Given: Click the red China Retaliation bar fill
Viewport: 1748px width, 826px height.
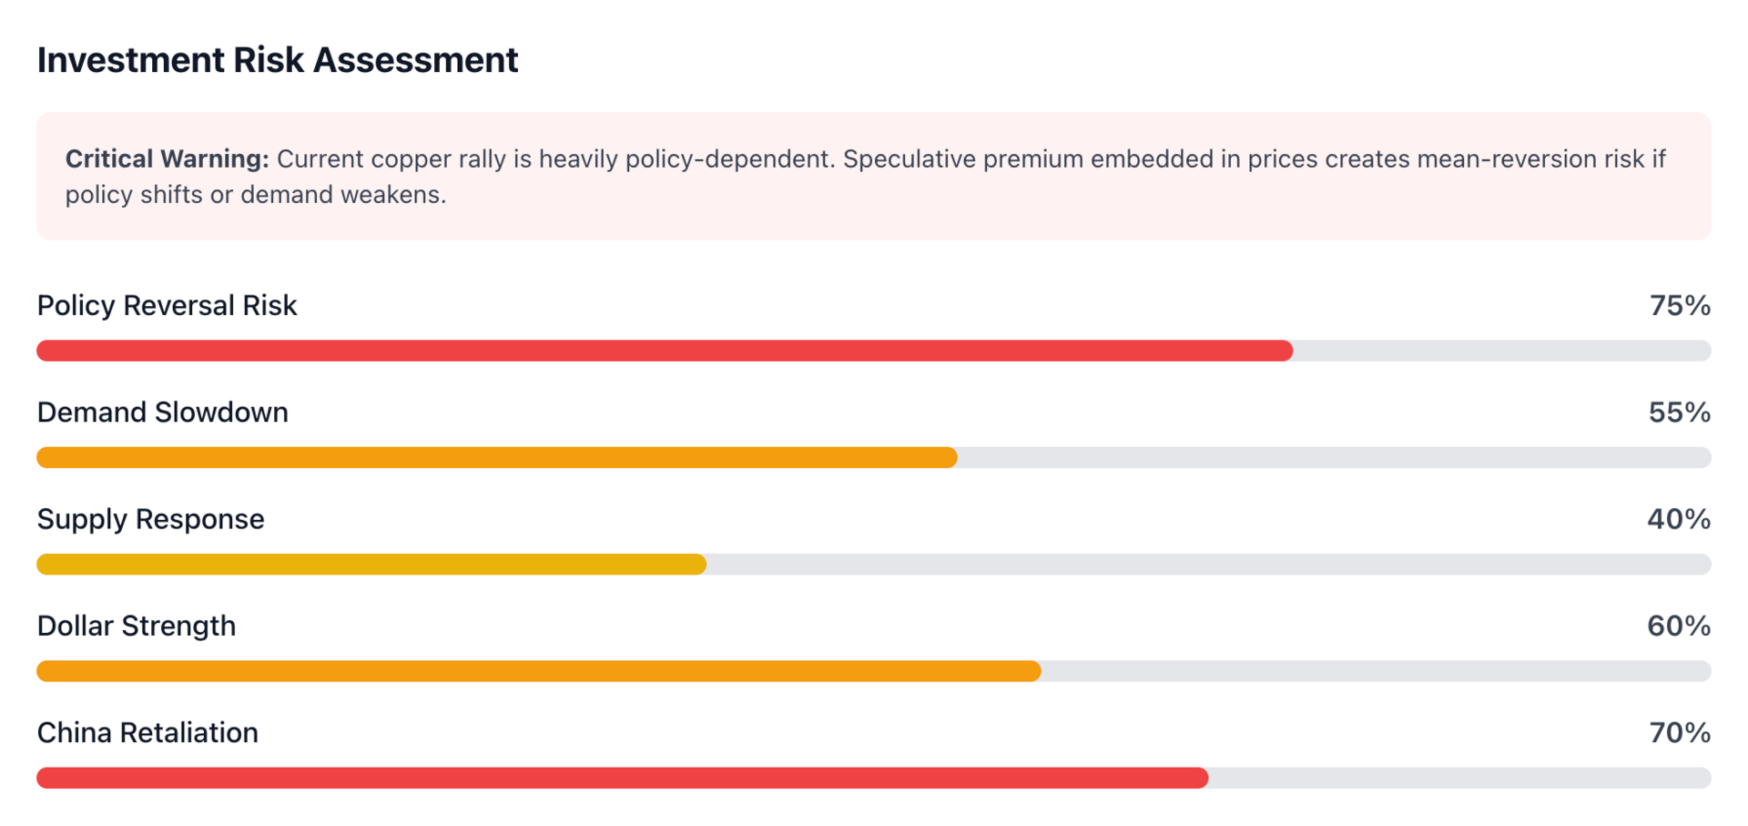Looking at the screenshot, I should (x=622, y=778).
